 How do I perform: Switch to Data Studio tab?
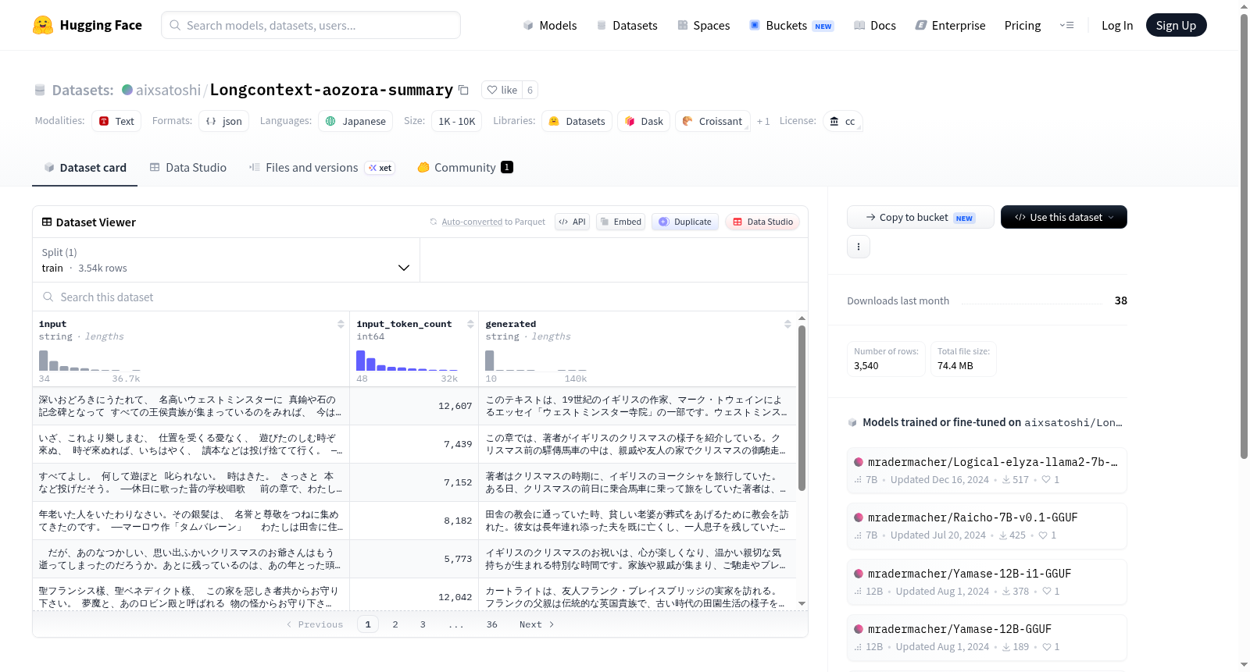pos(188,168)
